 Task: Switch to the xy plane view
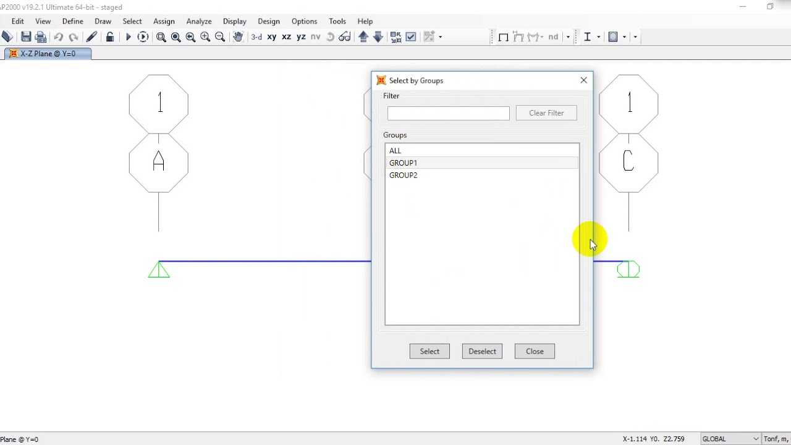click(x=272, y=37)
